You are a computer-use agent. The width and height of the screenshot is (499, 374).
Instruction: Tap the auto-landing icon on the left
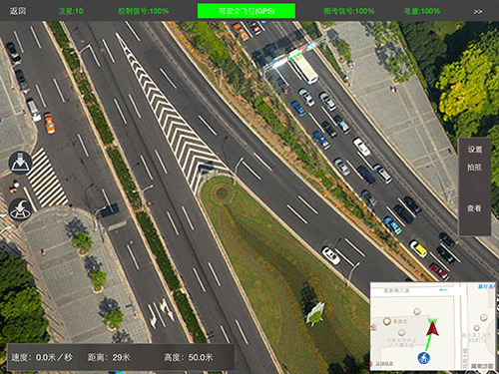(x=20, y=164)
